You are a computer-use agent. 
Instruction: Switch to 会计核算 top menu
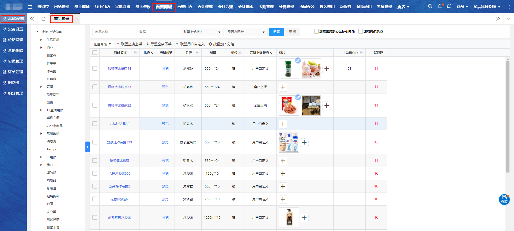(205, 7)
